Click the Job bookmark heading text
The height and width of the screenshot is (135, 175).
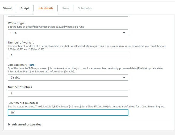pos(17,65)
